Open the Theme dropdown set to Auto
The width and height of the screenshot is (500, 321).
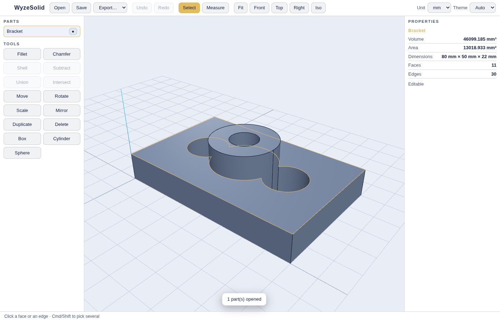482,8
